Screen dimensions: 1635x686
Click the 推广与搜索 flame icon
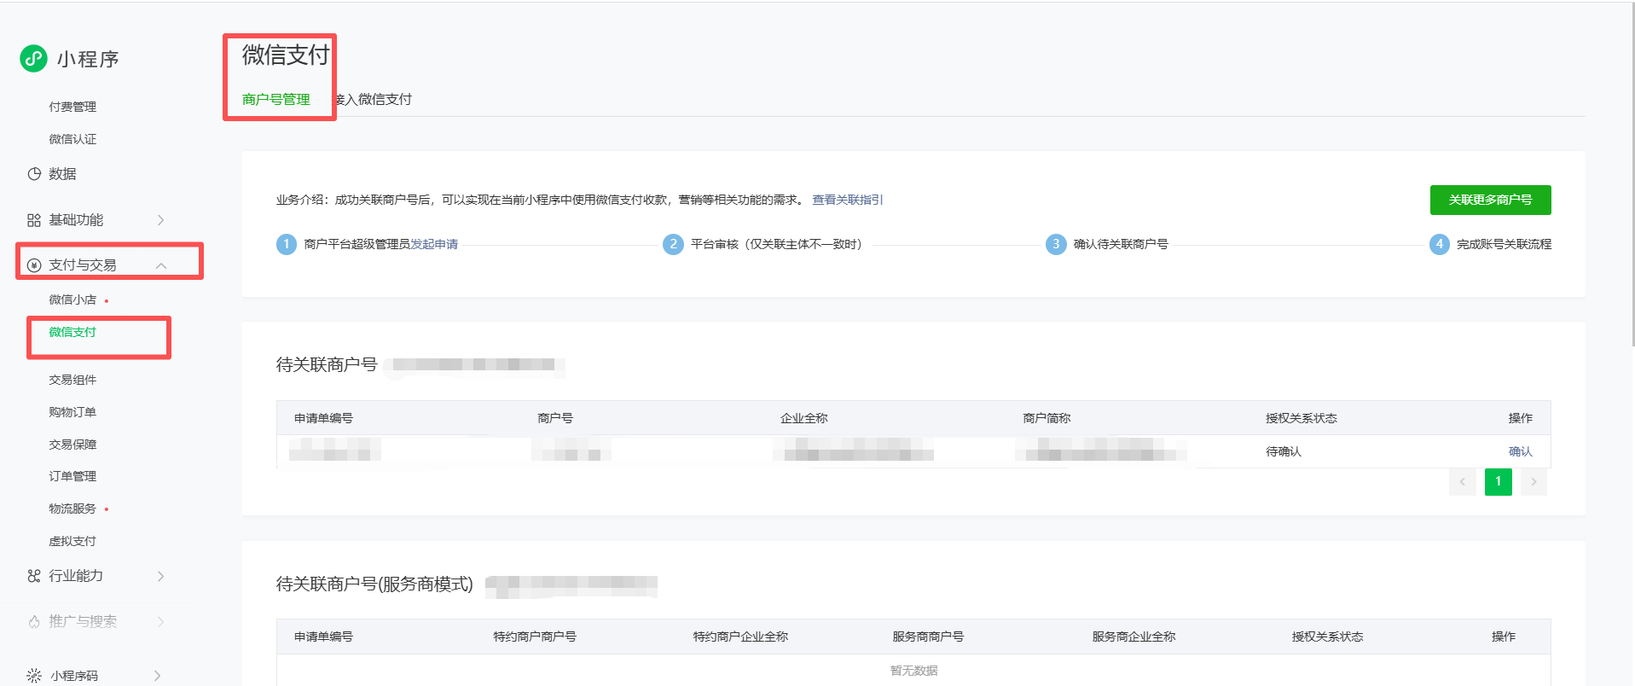(x=34, y=622)
